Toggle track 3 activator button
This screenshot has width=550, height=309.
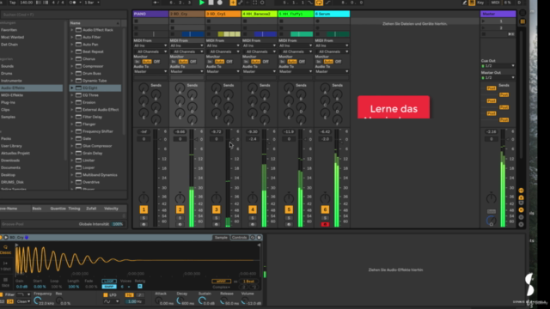(x=216, y=209)
